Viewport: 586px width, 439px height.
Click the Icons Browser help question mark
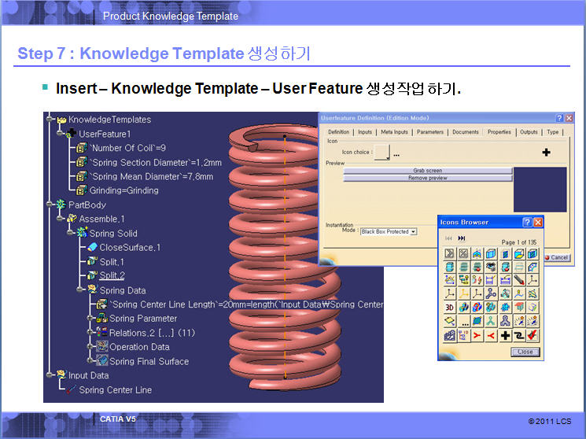pyautogui.click(x=527, y=223)
